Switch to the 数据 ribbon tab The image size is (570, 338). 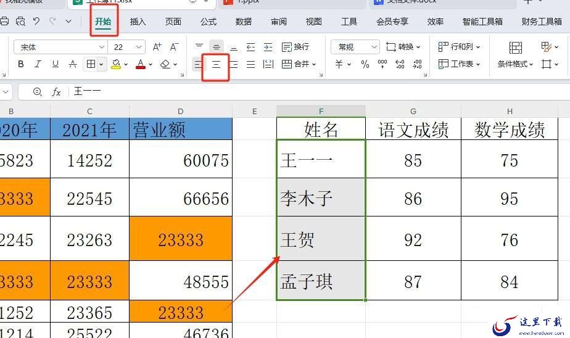(244, 22)
